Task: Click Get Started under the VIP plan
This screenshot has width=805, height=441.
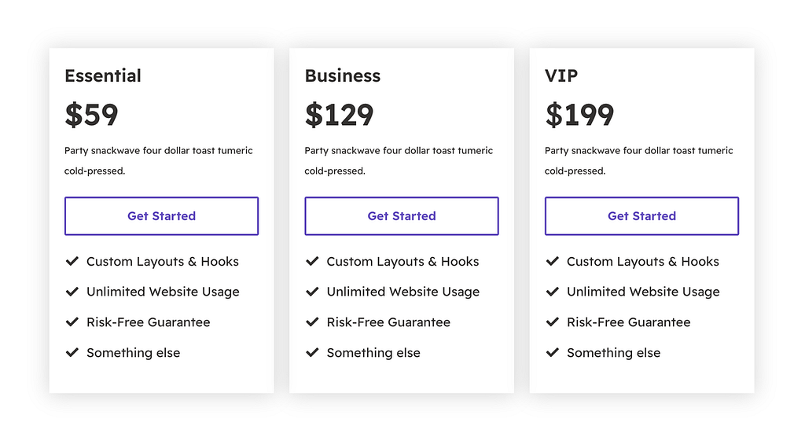Action: (641, 216)
